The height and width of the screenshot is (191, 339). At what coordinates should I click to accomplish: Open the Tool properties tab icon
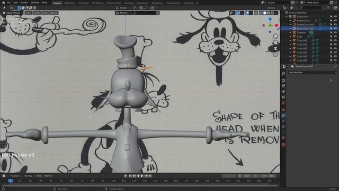point(283,74)
